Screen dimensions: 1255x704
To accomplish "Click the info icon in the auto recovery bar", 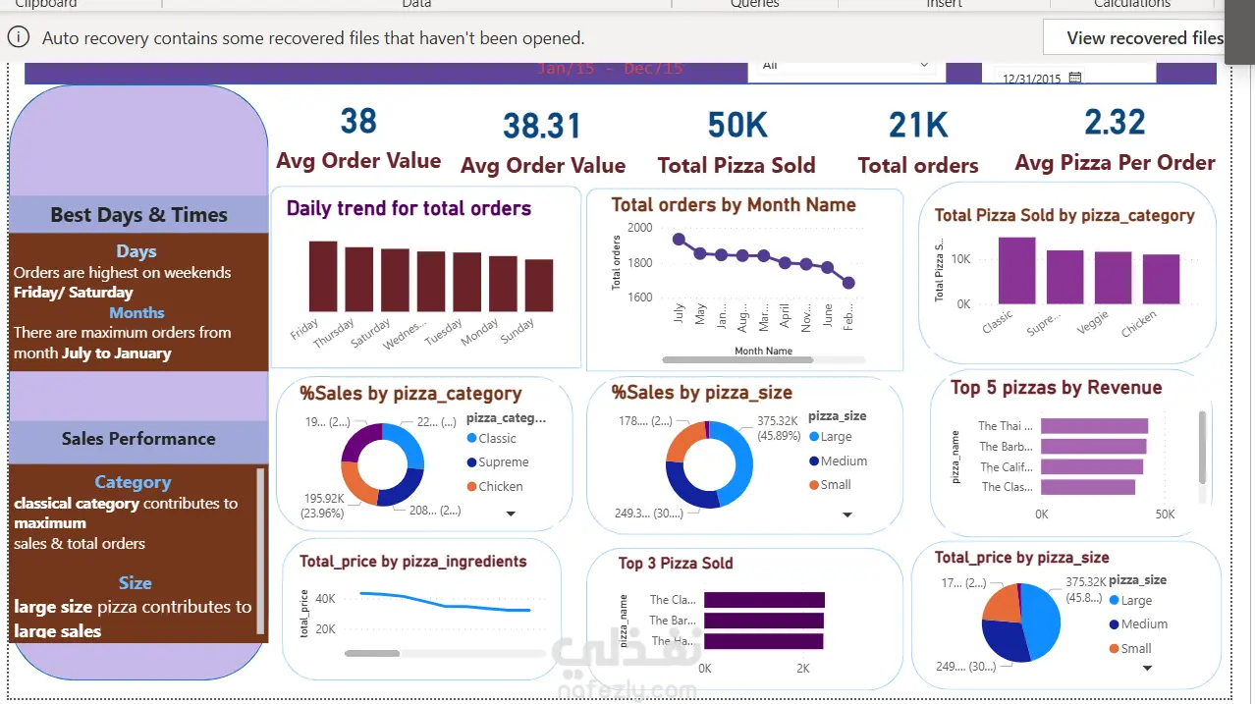I will pos(18,37).
